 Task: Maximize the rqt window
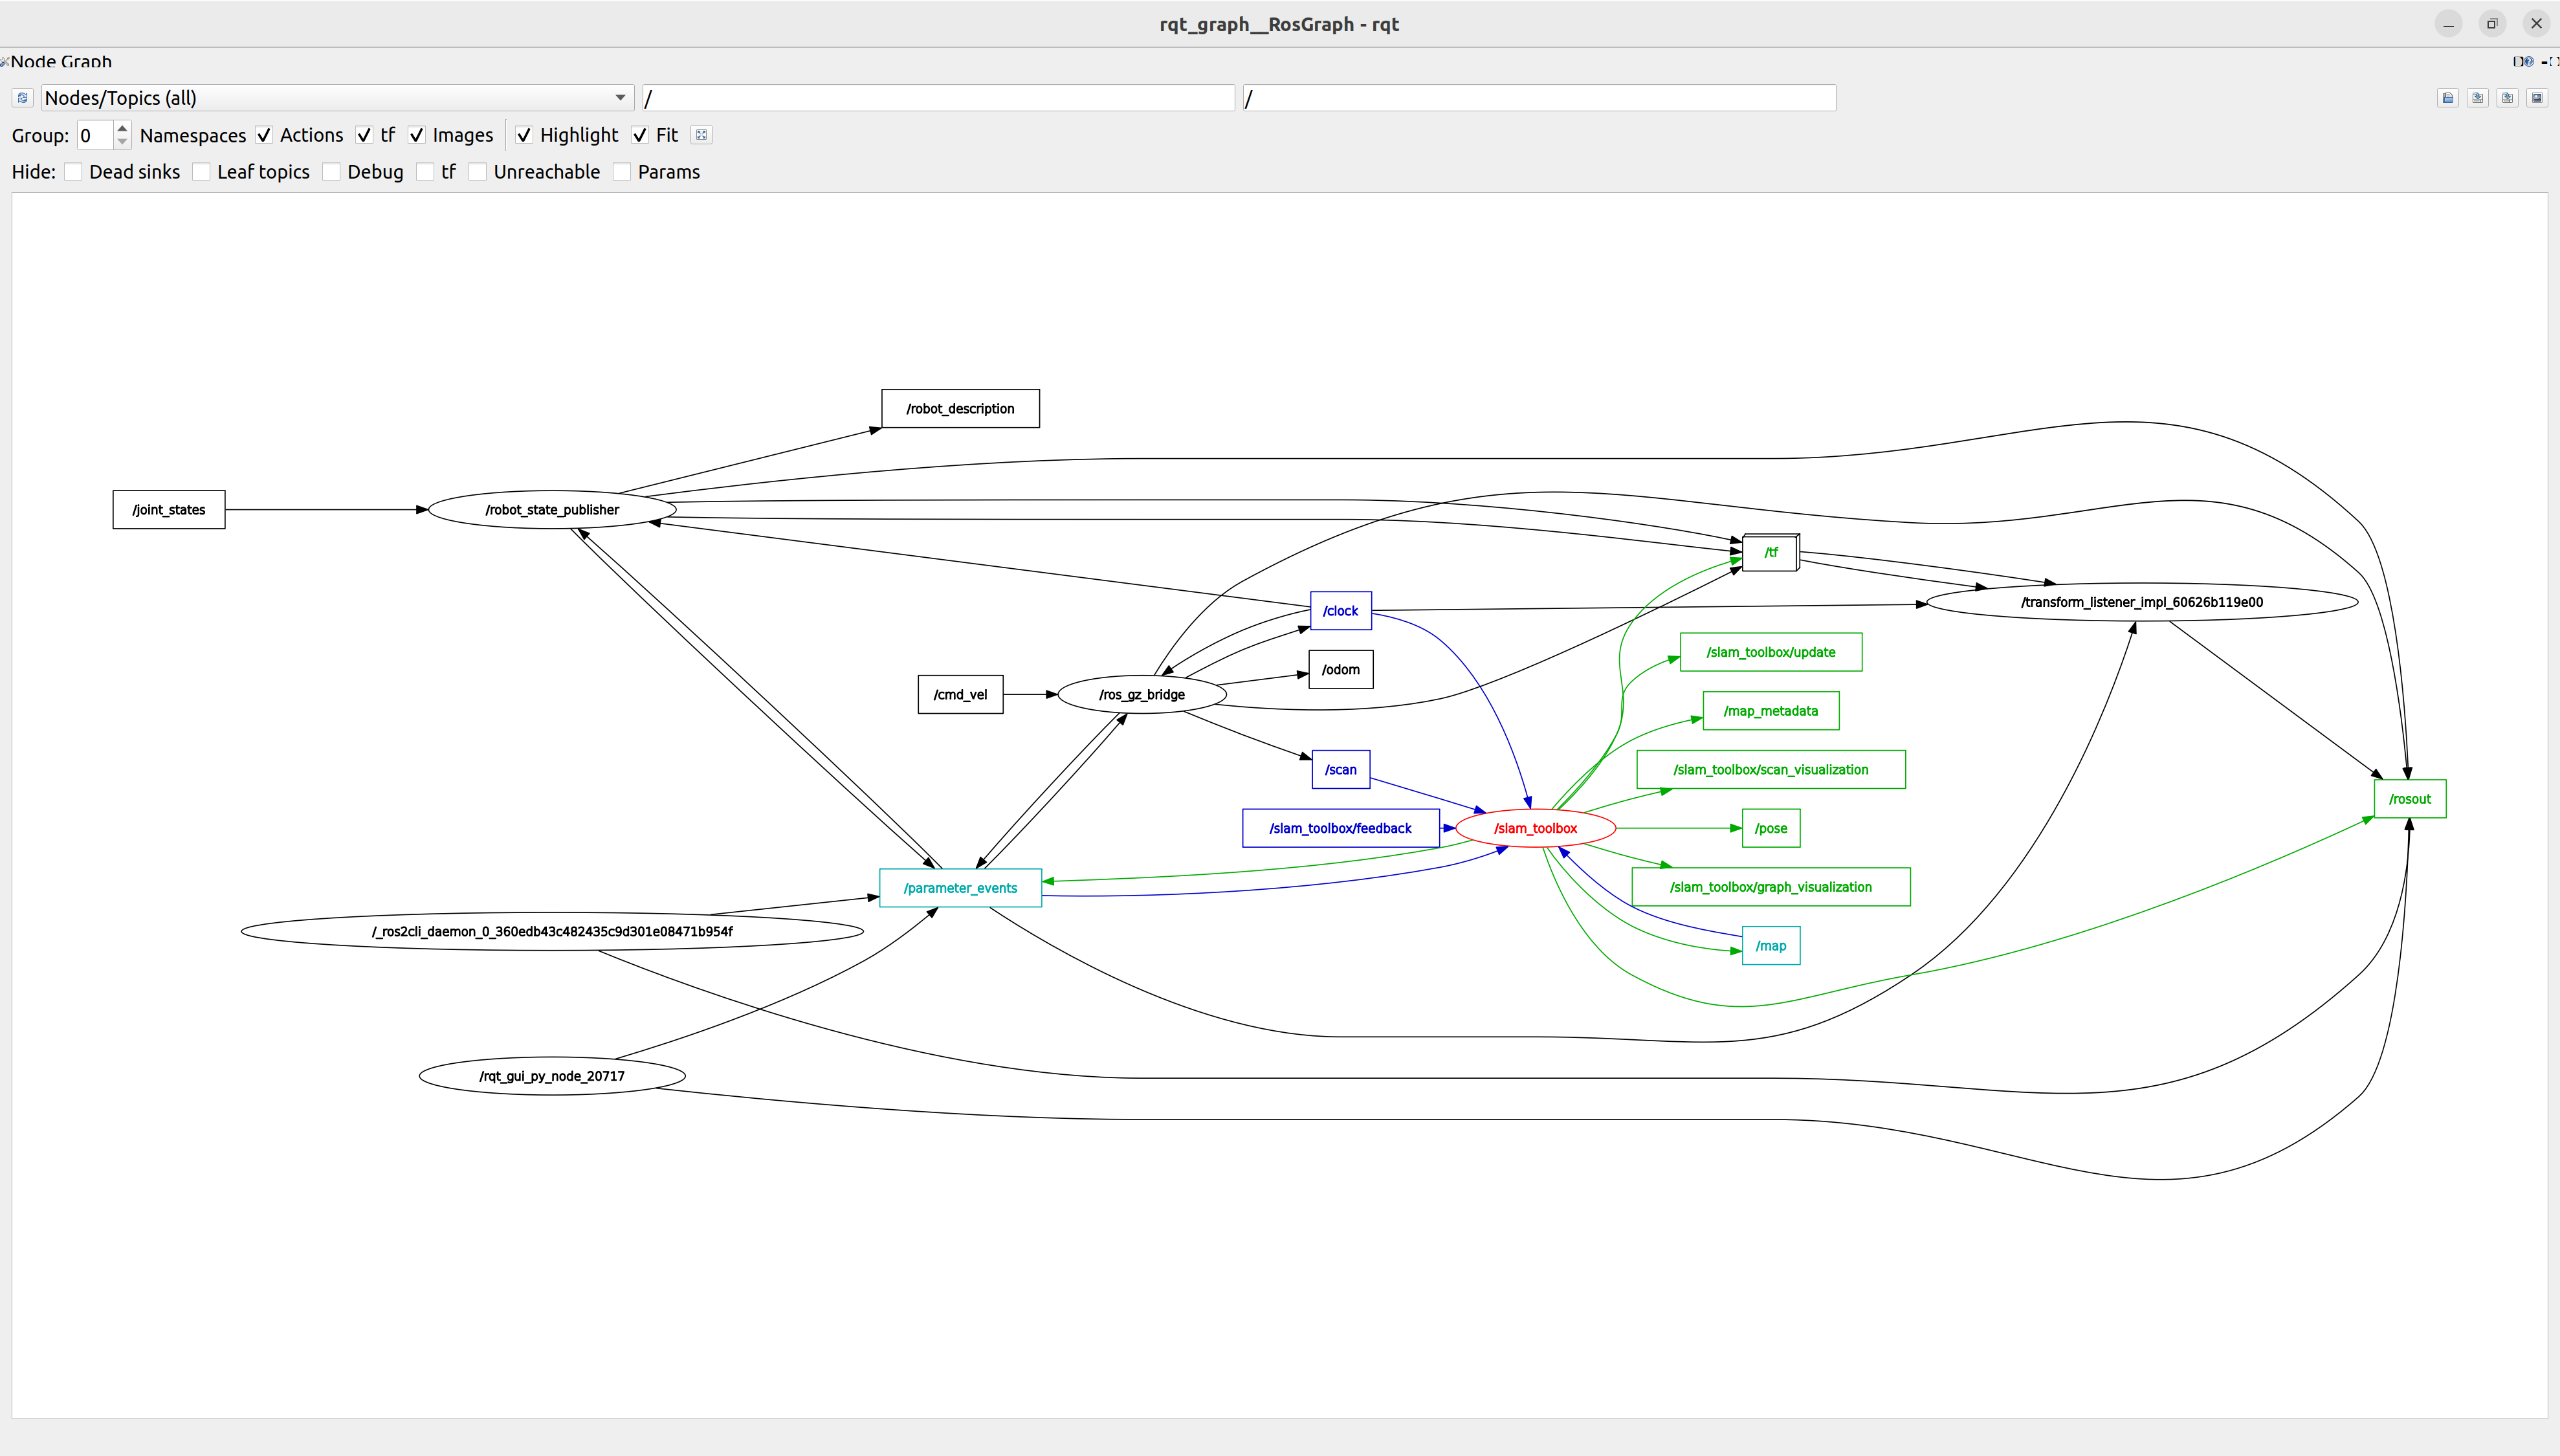(x=2492, y=24)
